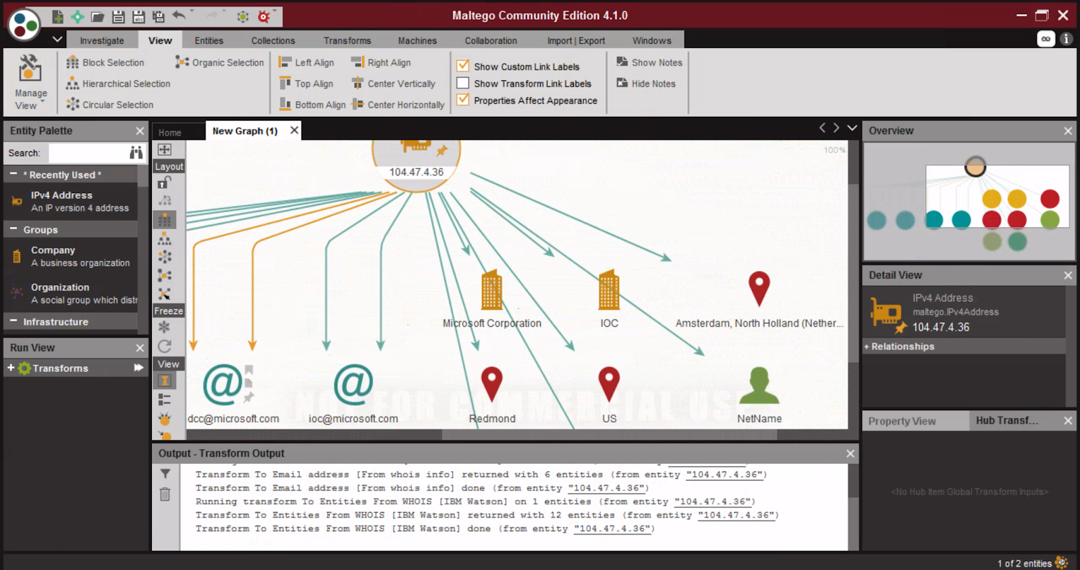Enable Show Transform Link Labels
This screenshot has height=570, width=1080.
coord(463,83)
